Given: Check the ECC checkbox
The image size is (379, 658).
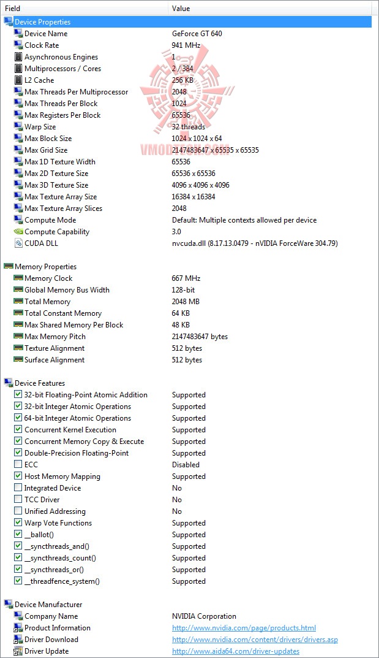Looking at the screenshot, I should (x=18, y=464).
